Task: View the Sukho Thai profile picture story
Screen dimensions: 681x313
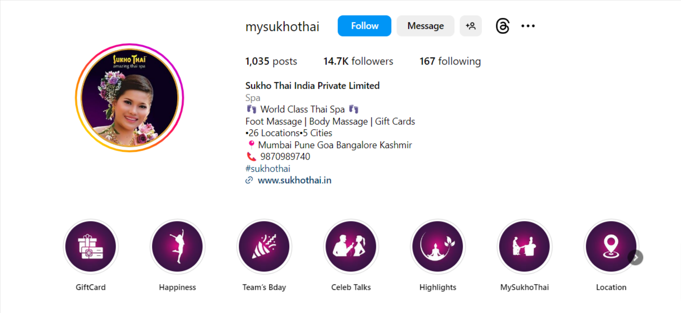Action: 129,98
